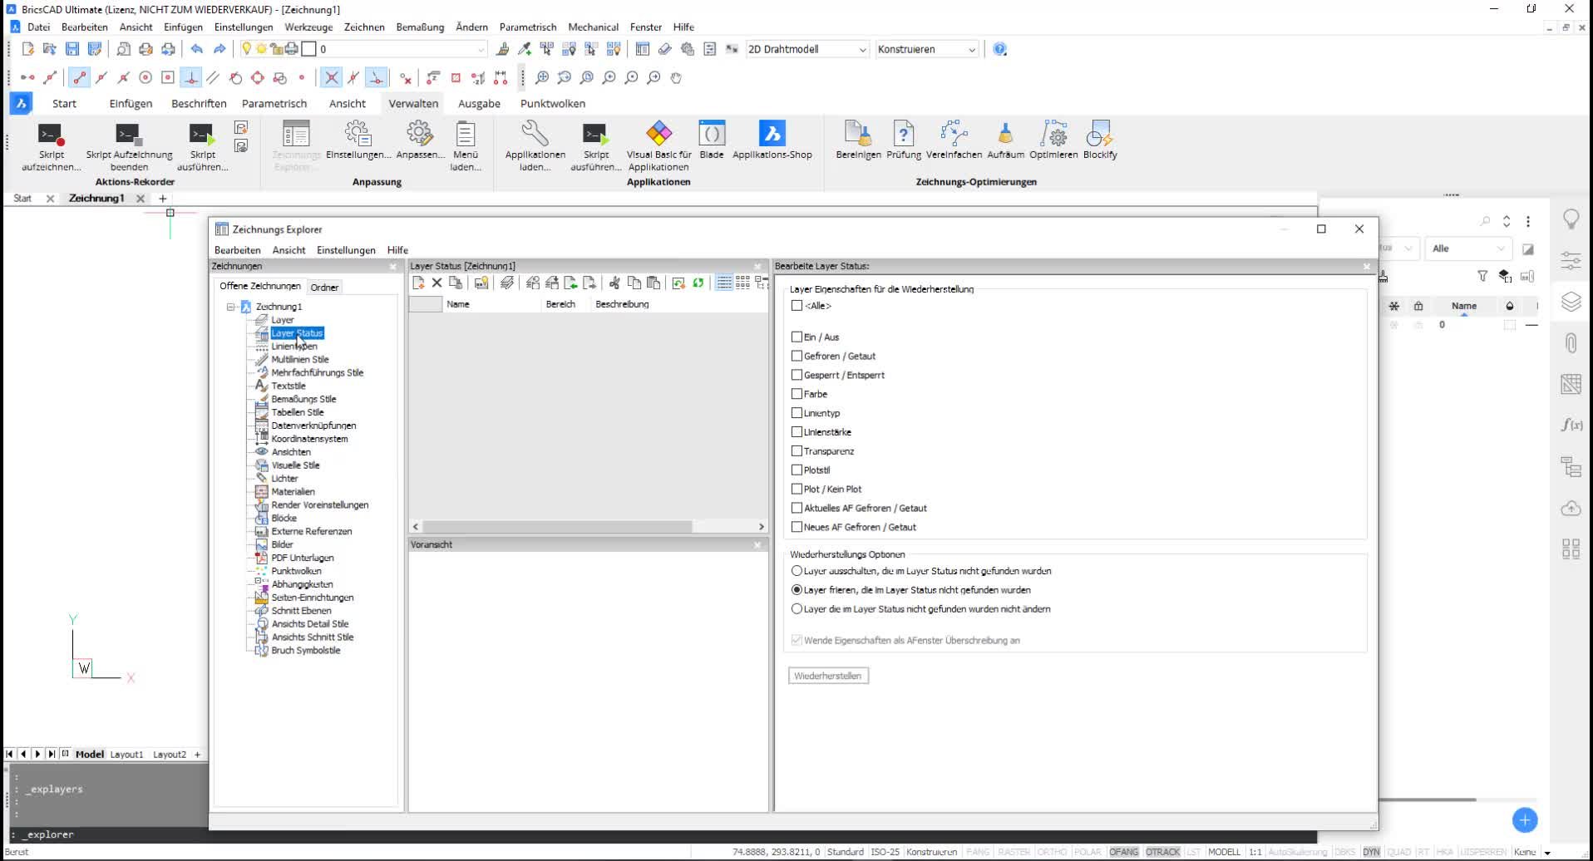Check the Gesperrt / Entsperrt checkbox
Screen dimensions: 1593x861
[796, 375]
